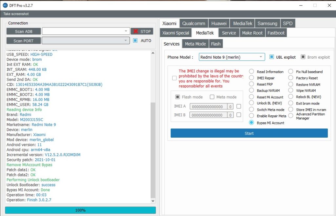Click the IMEI A input field
This screenshot has height=216, width=336.
click(208, 107)
